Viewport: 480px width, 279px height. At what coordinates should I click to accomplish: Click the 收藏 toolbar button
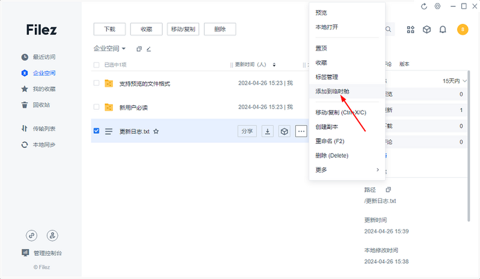[x=146, y=29]
